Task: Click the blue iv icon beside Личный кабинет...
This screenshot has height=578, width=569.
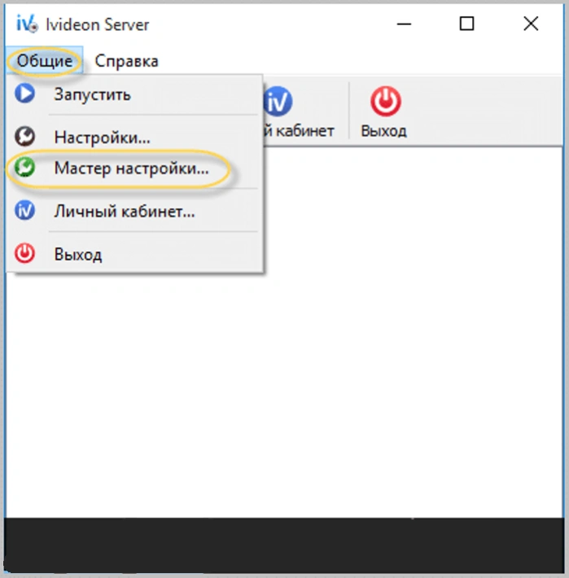Action: tap(24, 211)
